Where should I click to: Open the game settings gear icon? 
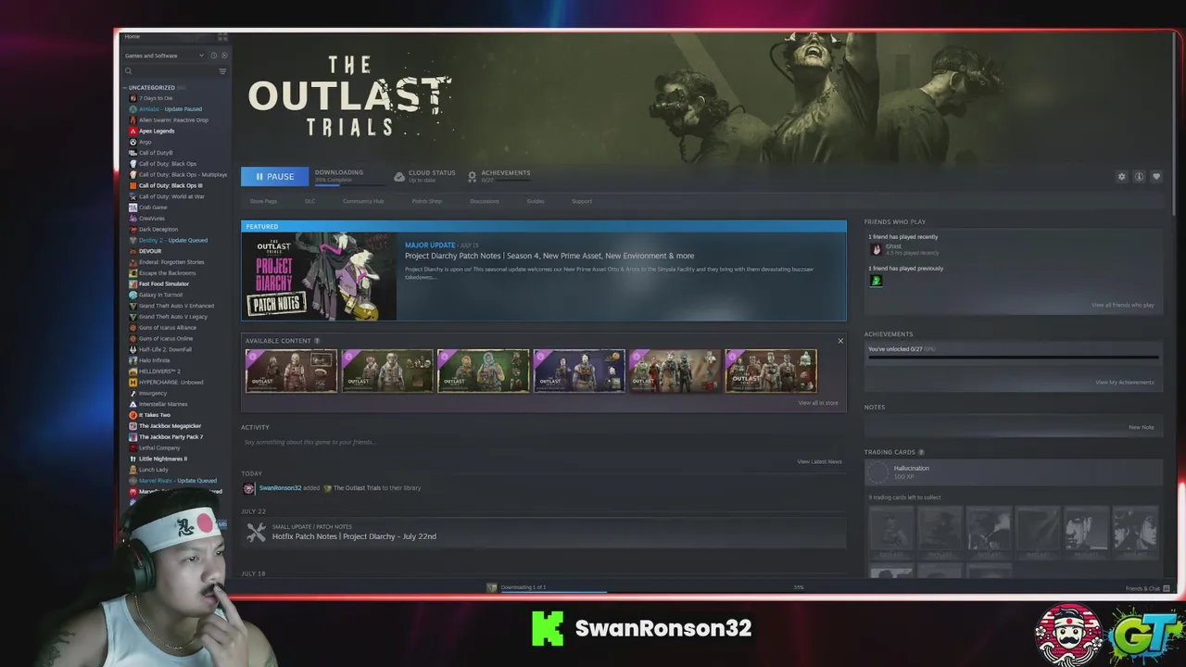(x=1121, y=176)
